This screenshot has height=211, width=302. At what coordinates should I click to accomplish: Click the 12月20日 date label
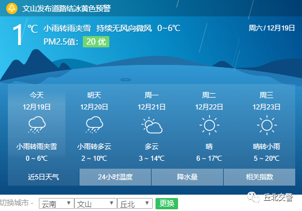click(94, 107)
